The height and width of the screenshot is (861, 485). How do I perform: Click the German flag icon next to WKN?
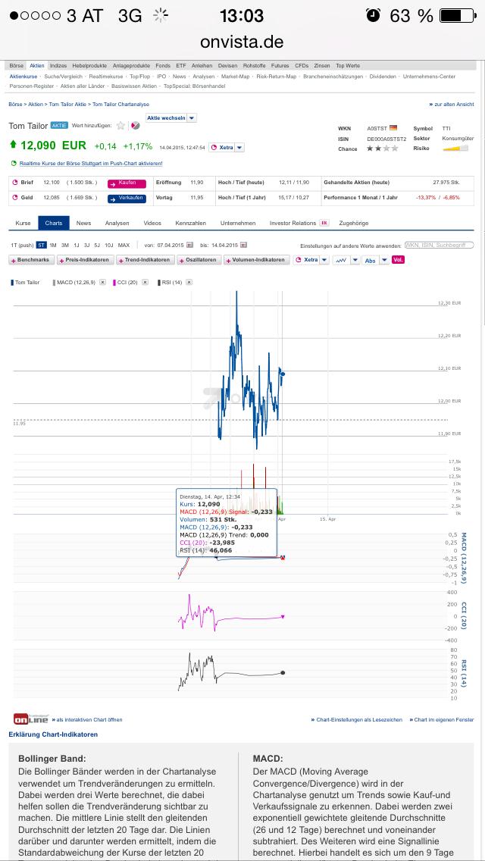point(393,128)
